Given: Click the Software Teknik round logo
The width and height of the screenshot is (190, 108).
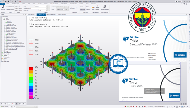Looking at the screenshot, I should (118, 64).
